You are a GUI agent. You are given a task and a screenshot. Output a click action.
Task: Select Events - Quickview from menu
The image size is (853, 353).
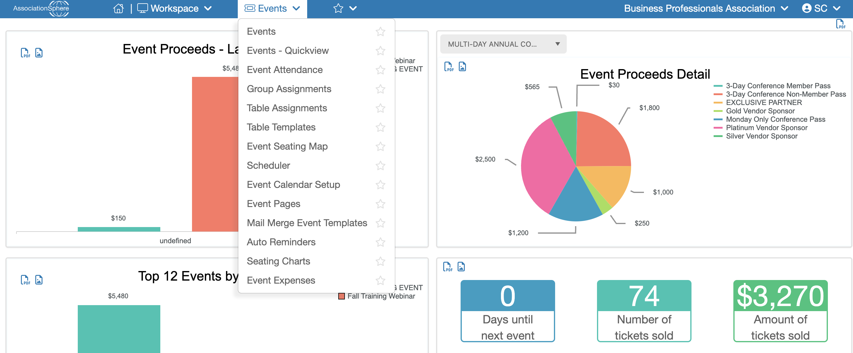pos(287,51)
